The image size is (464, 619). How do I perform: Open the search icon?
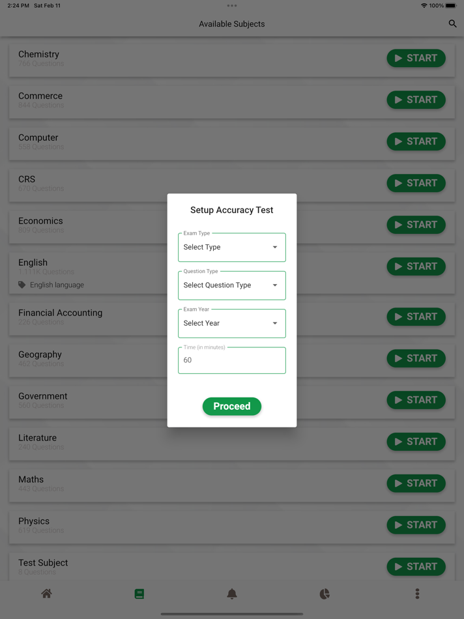click(x=452, y=23)
